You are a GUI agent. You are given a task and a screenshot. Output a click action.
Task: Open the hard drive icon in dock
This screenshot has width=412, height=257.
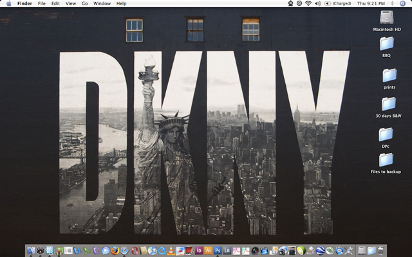(362, 251)
